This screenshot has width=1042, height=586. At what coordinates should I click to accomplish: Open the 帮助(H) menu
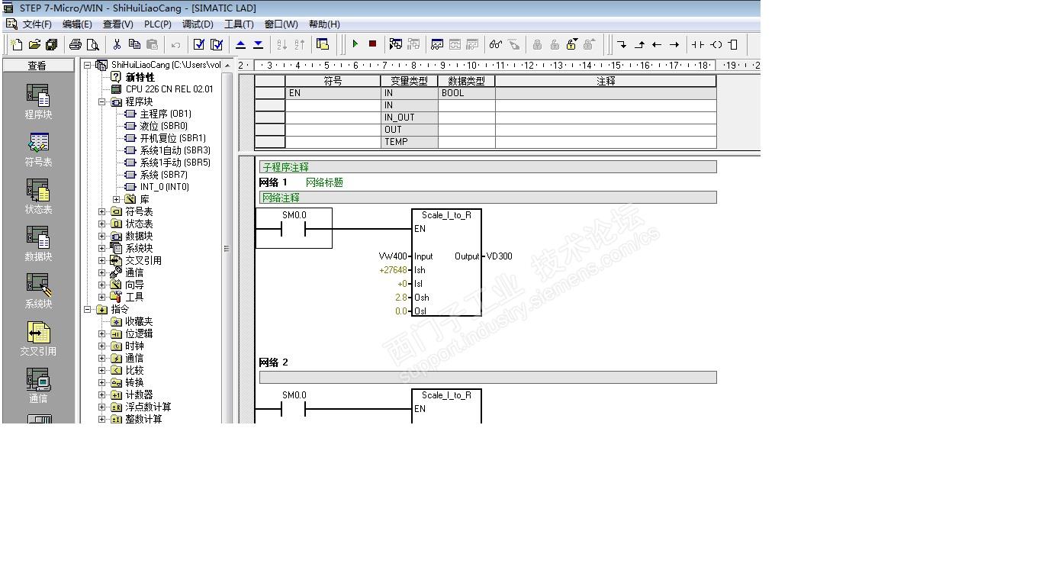324,24
